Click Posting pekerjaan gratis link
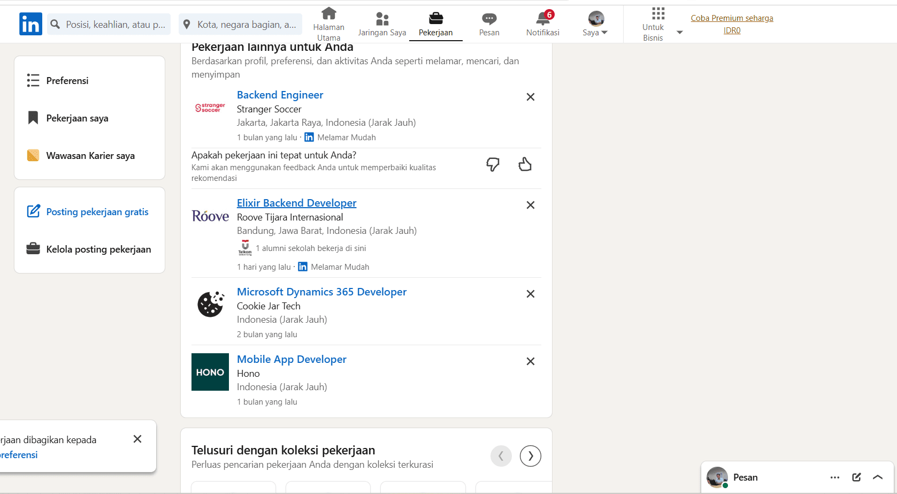The width and height of the screenshot is (897, 494). pyautogui.click(x=88, y=212)
